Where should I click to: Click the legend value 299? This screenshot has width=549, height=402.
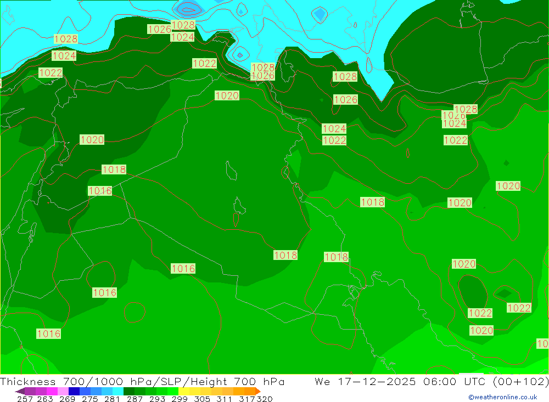pyautogui.click(x=180, y=399)
